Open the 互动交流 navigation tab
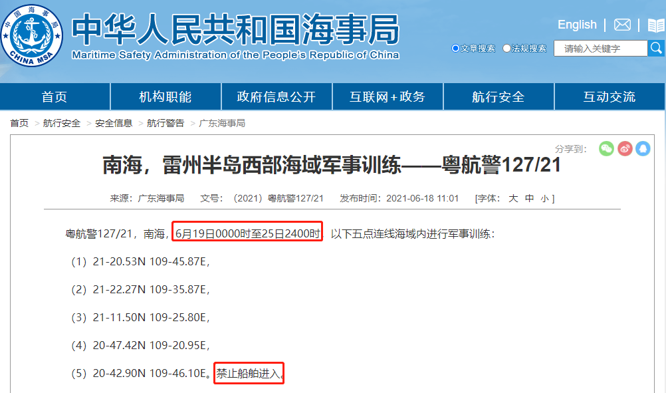This screenshot has height=393, width=666. (610, 97)
